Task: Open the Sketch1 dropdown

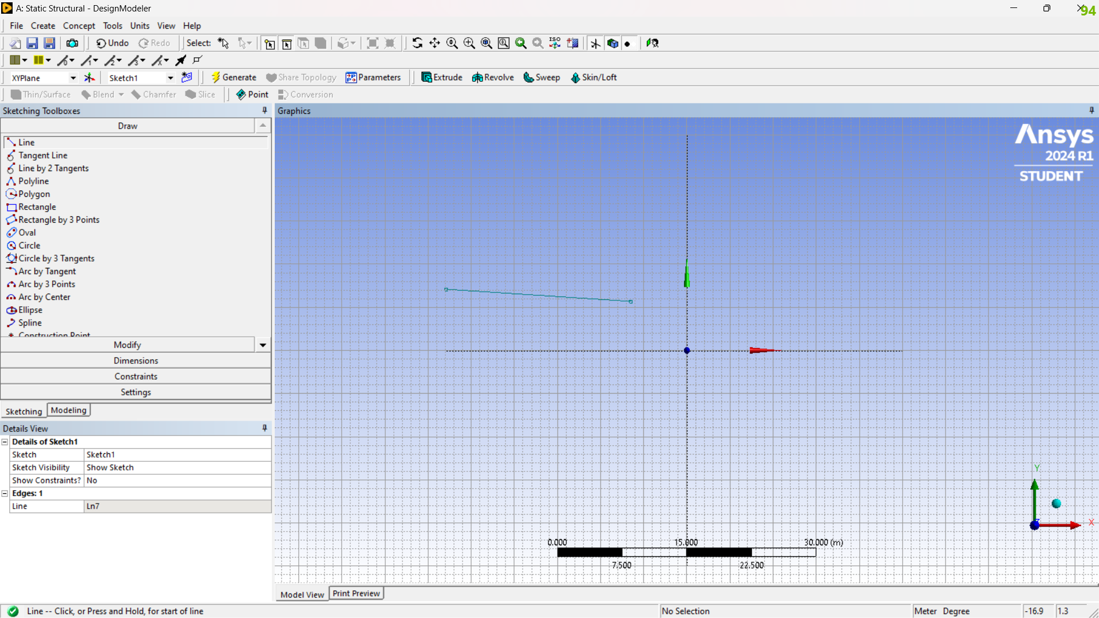Action: [171, 78]
